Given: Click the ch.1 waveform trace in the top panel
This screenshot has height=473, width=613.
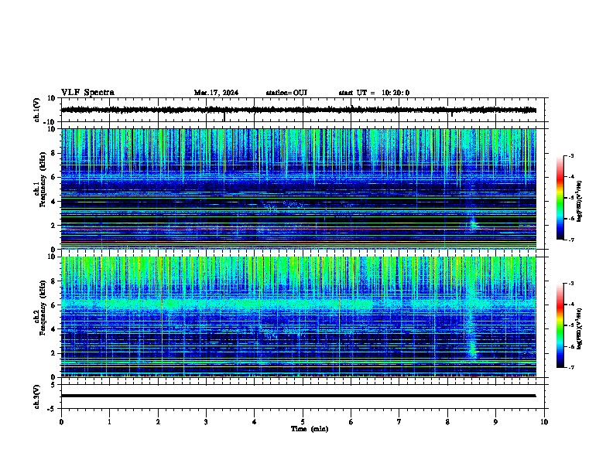Looking at the screenshot, I should 298,110.
